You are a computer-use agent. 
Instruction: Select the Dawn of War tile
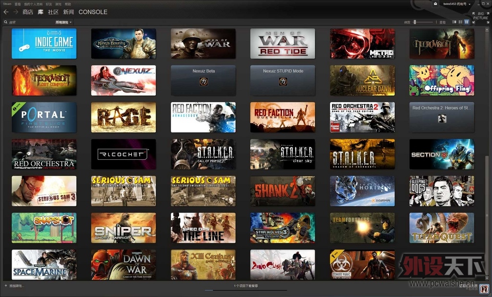[123, 265]
